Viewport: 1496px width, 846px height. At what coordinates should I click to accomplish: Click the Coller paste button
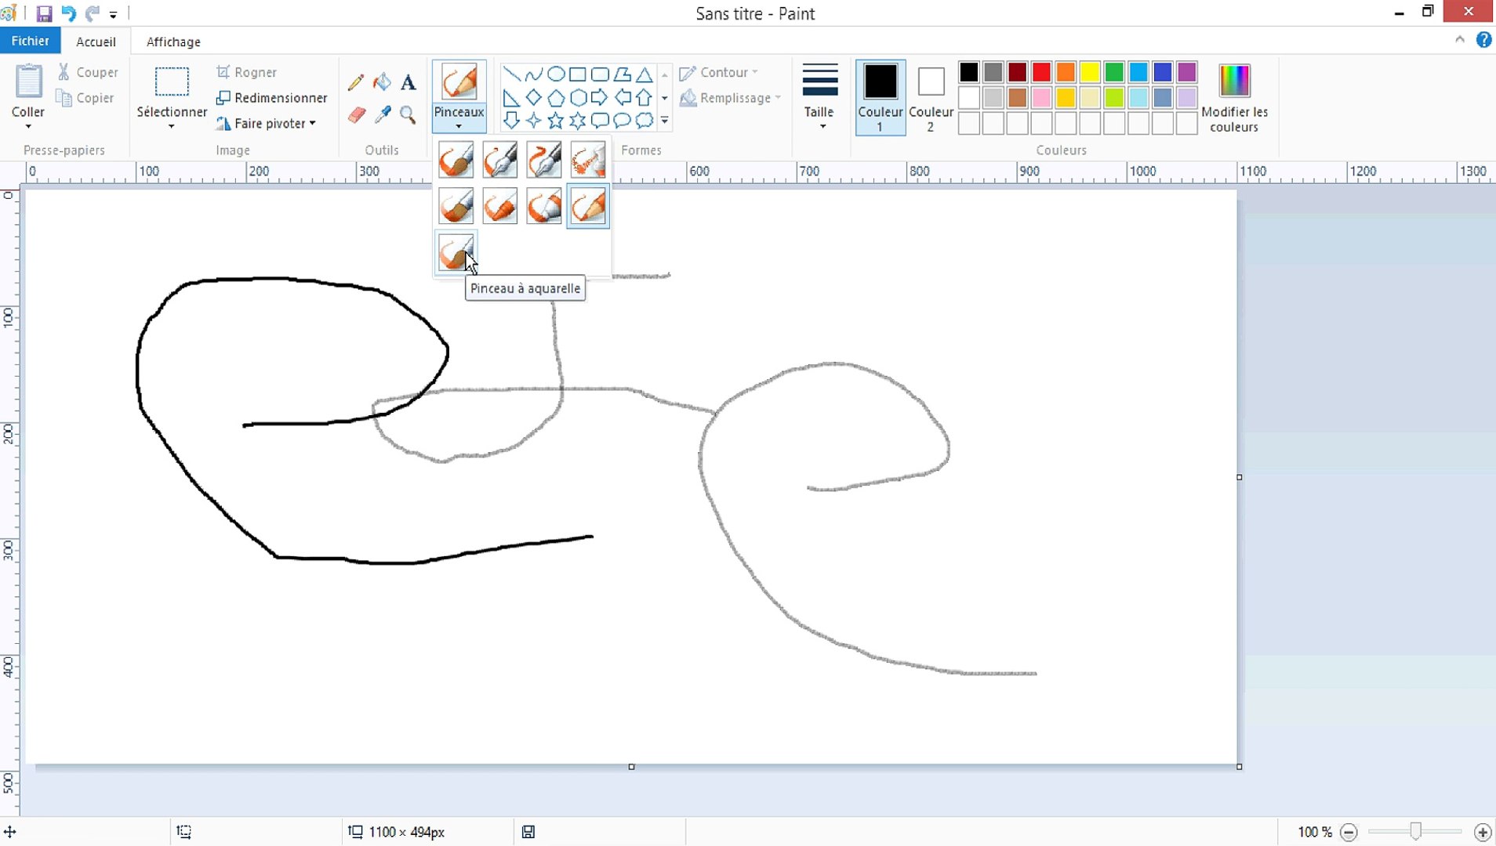(x=28, y=82)
